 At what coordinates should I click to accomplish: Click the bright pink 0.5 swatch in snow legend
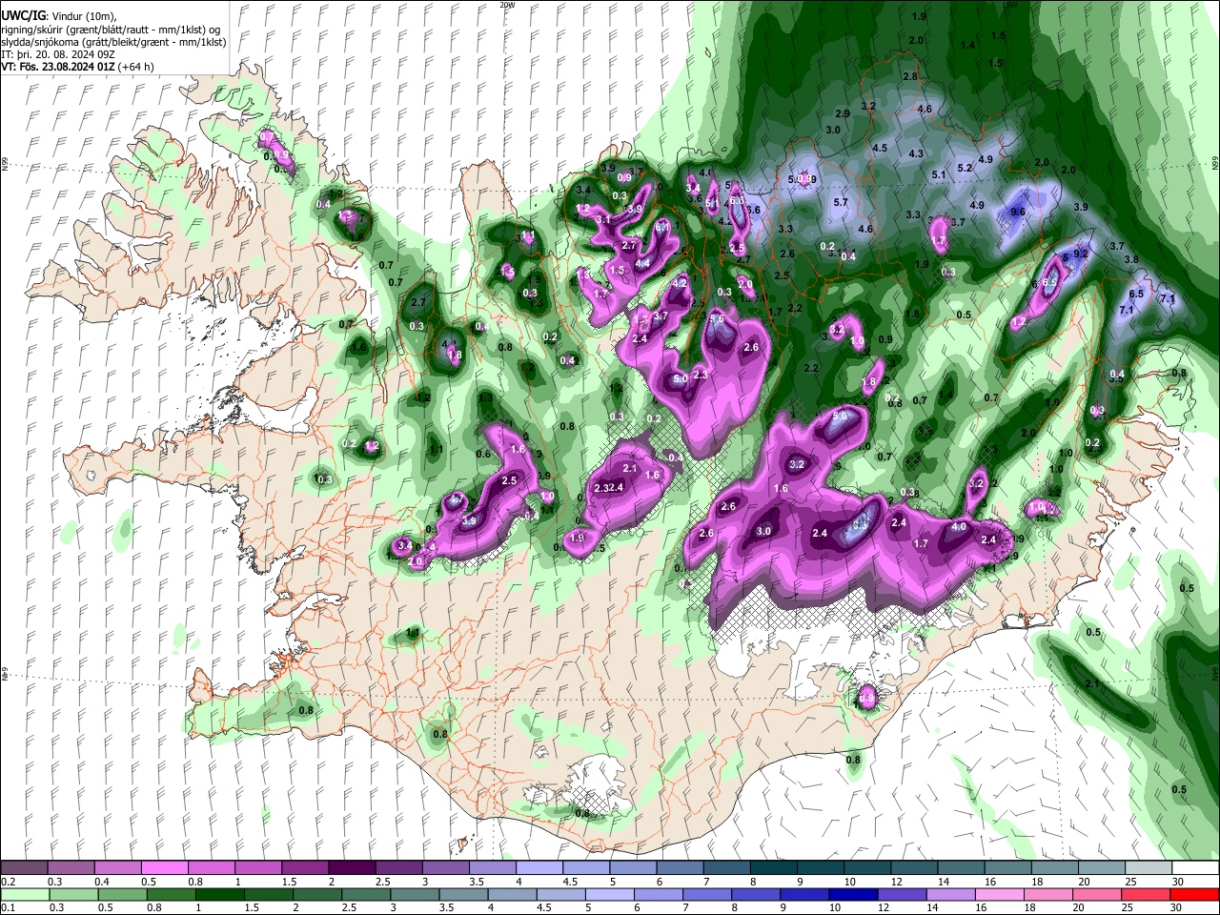pyautogui.click(x=164, y=868)
